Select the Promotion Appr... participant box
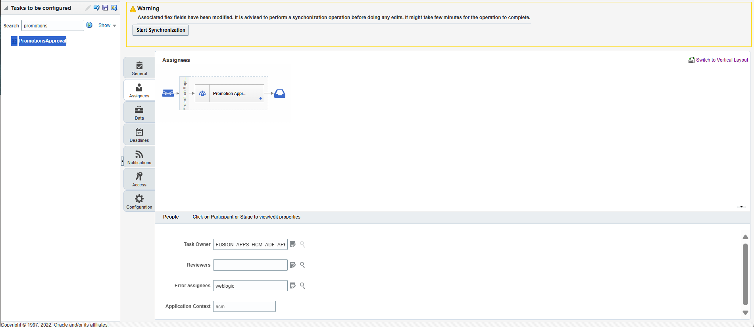The height and width of the screenshot is (327, 754). [229, 93]
